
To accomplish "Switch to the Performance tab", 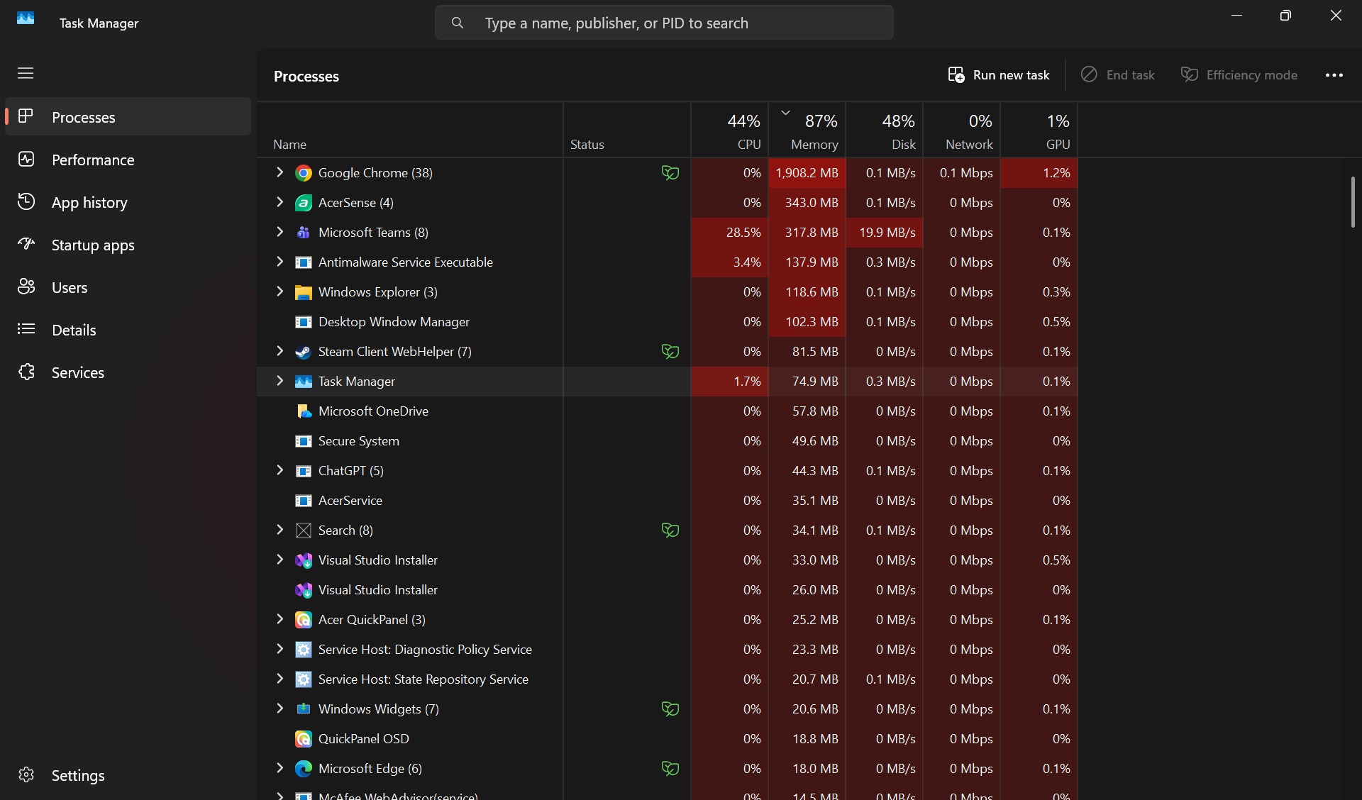I will (93, 160).
